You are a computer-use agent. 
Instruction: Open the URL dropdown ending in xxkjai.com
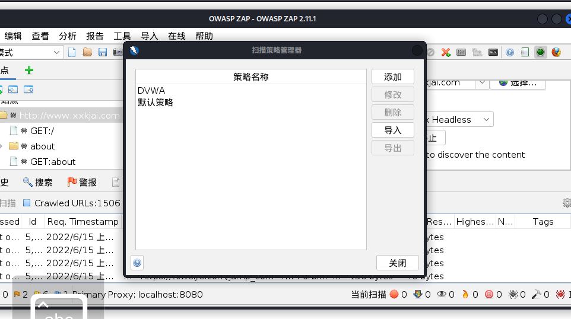tap(482, 83)
